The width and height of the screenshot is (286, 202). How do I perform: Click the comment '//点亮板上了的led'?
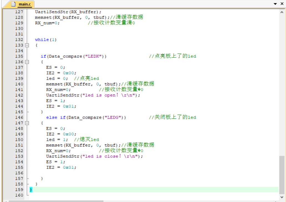click(172, 56)
